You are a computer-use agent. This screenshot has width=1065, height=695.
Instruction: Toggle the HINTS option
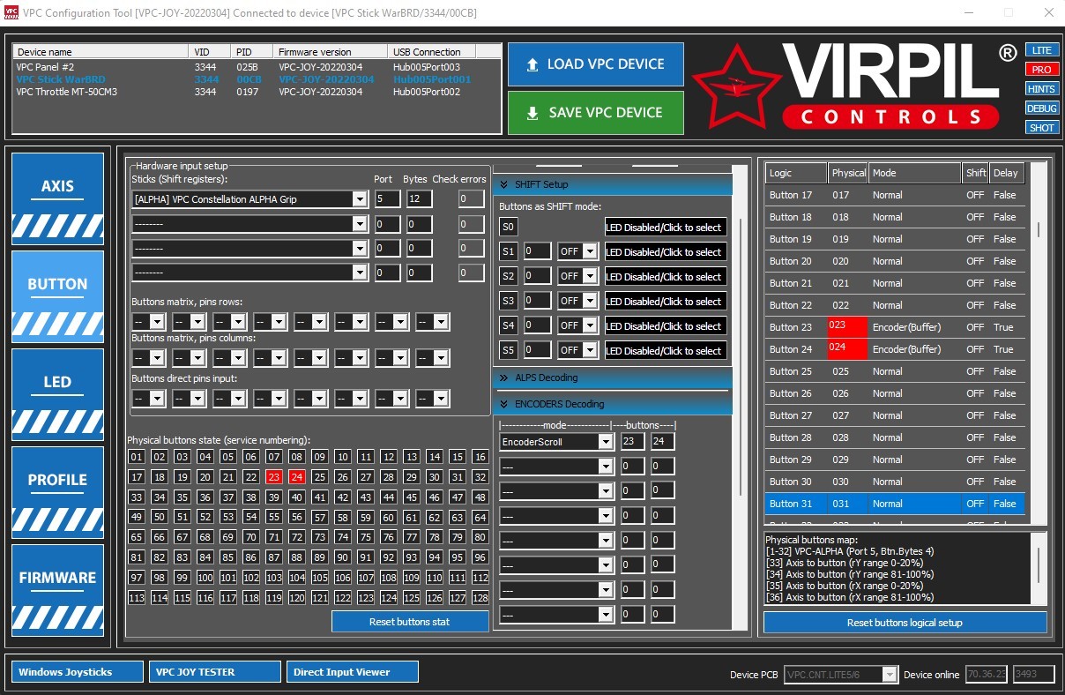pos(1042,89)
